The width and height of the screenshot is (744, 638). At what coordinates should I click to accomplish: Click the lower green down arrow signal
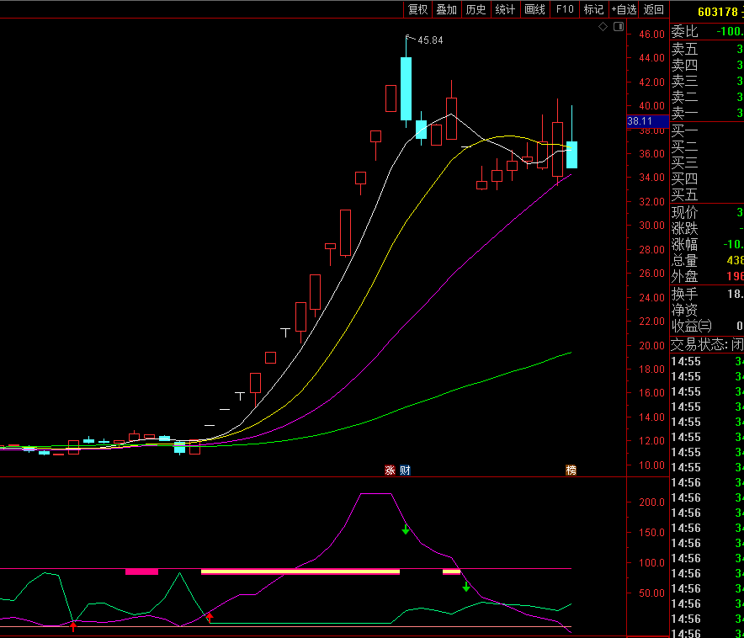click(x=466, y=587)
